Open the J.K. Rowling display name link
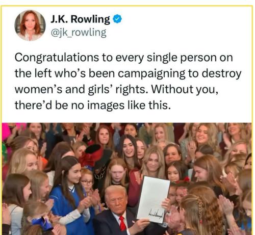 click(x=80, y=19)
